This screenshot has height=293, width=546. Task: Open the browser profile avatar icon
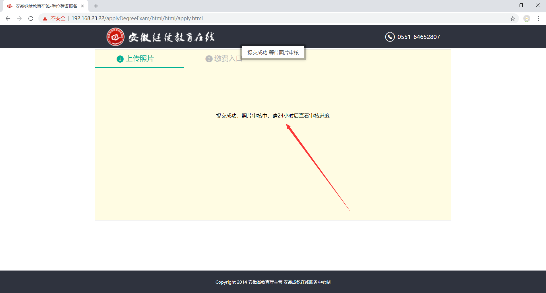527,18
